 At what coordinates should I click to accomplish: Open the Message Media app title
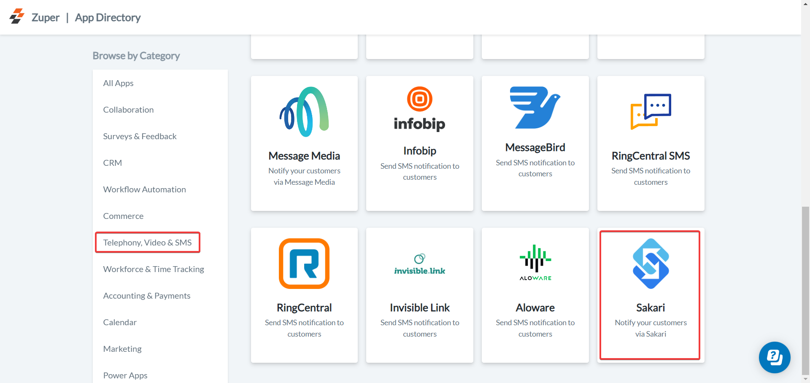tap(304, 156)
